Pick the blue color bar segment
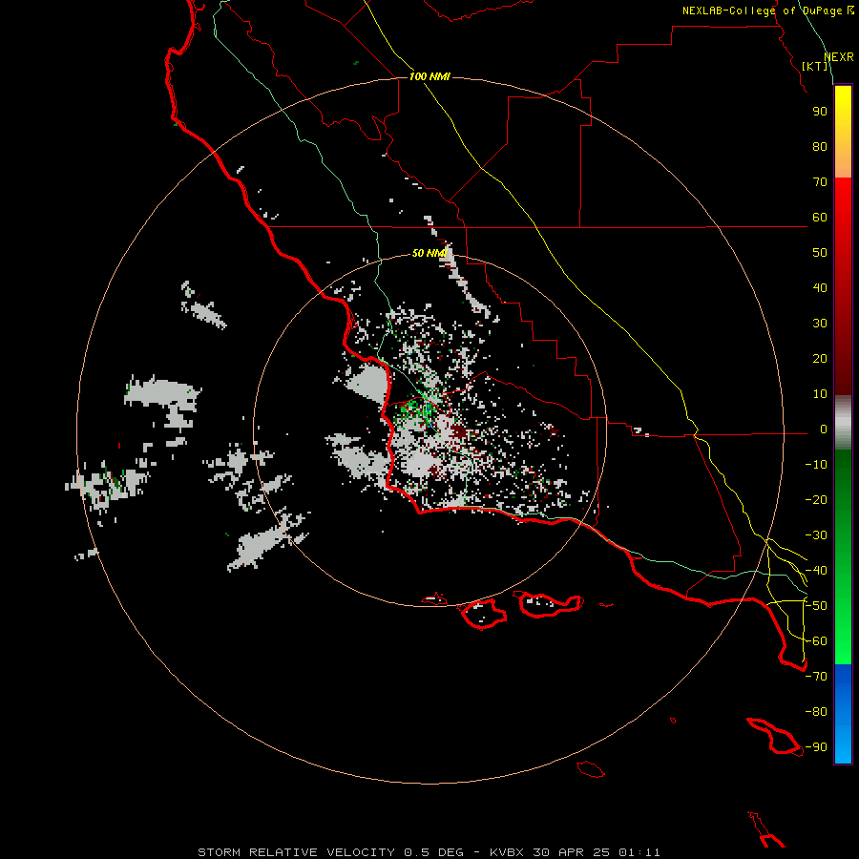The width and height of the screenshot is (859, 859). [843, 714]
